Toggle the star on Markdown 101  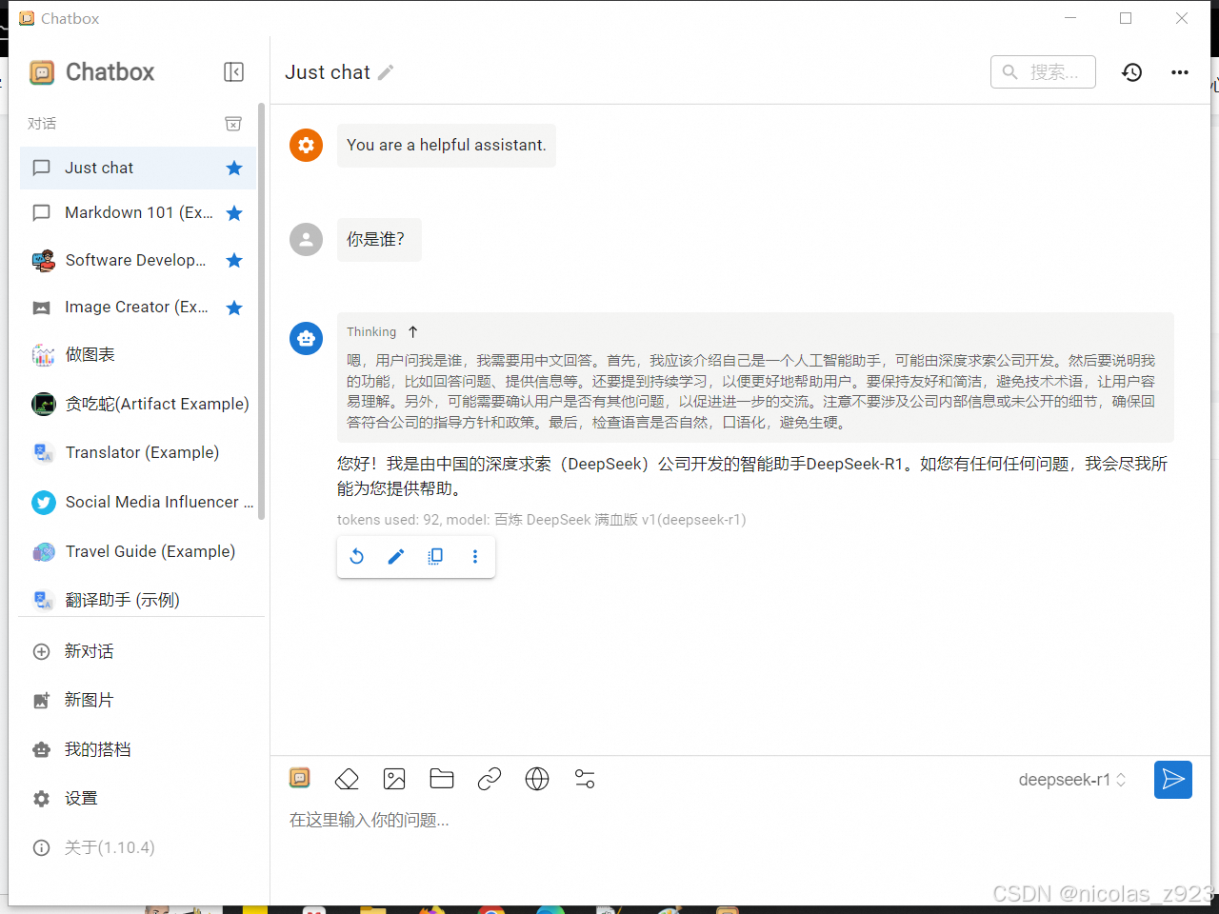click(234, 213)
